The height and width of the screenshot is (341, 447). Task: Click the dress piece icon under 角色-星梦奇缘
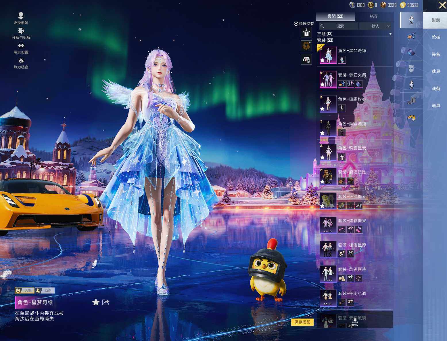[x=342, y=60]
